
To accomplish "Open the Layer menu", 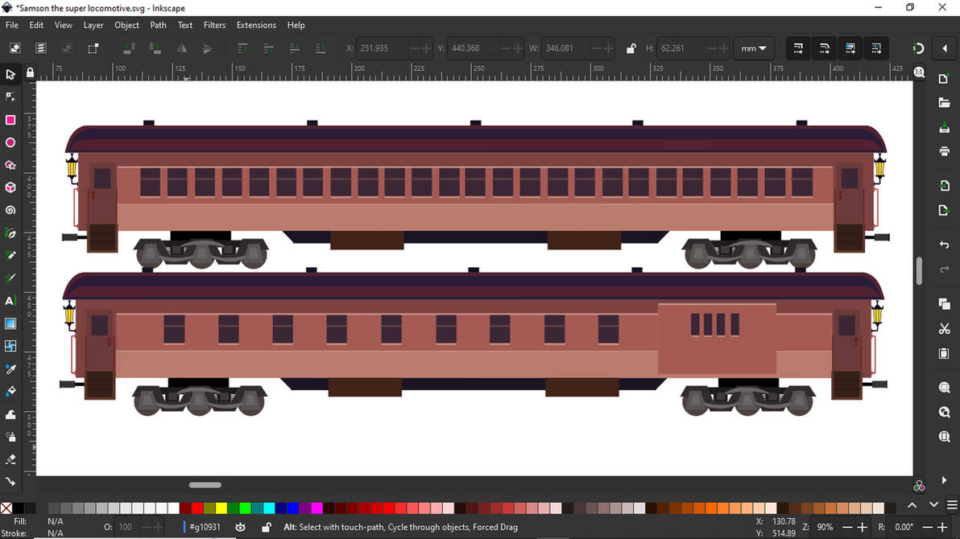I will tap(93, 25).
